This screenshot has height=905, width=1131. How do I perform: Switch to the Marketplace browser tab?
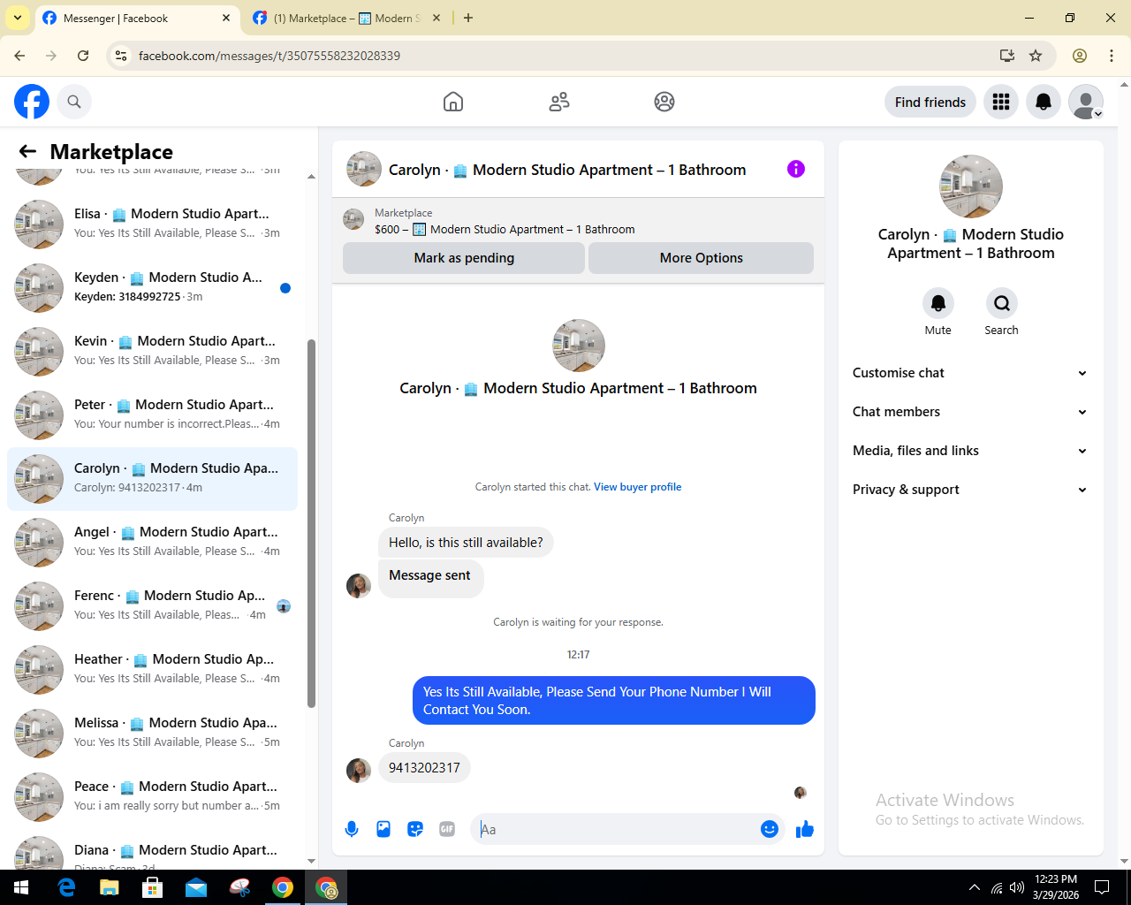[x=347, y=18]
